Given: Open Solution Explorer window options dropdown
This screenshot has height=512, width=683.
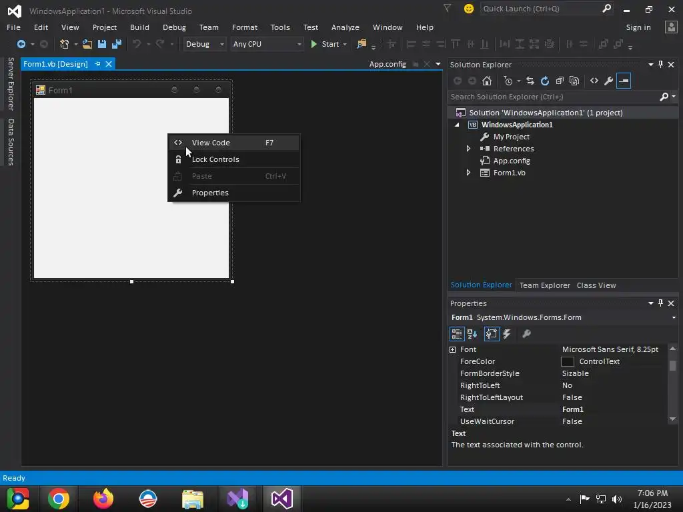Looking at the screenshot, I should (x=651, y=65).
